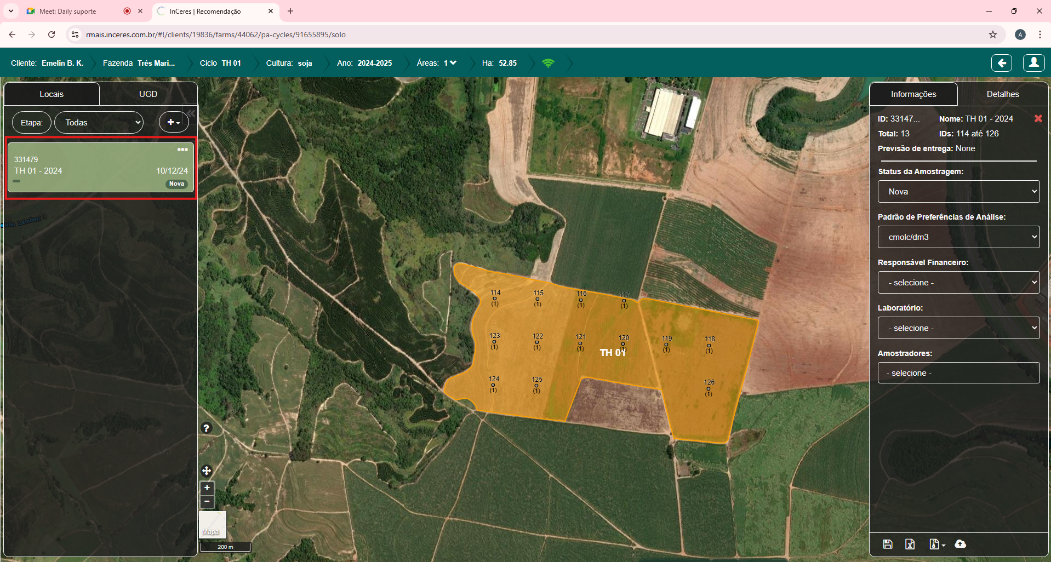1051x562 pixels.
Task: Open the zip file download dropdown
Action: (937, 544)
